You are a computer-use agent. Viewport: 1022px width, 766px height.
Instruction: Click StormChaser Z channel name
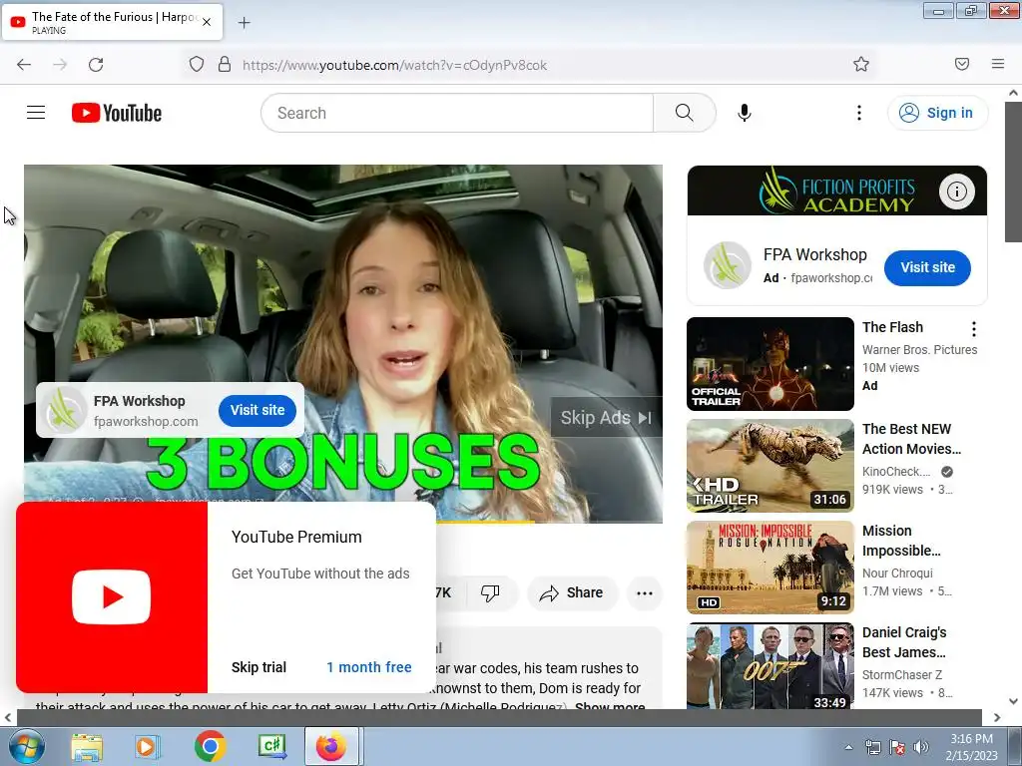click(902, 675)
